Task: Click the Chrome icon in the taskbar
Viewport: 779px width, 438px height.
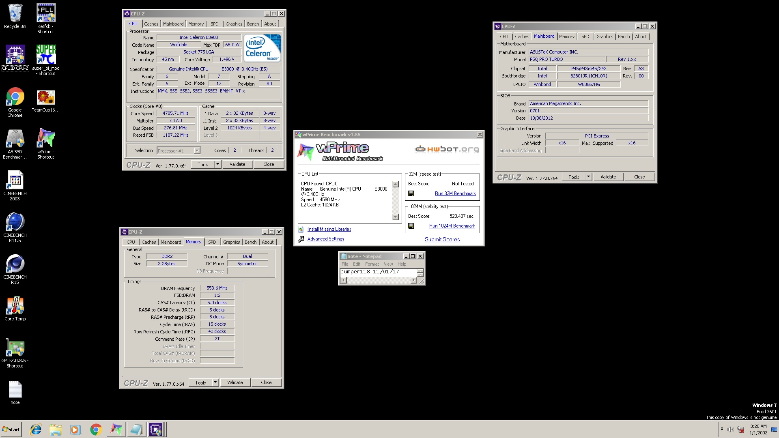Action: 96,429
